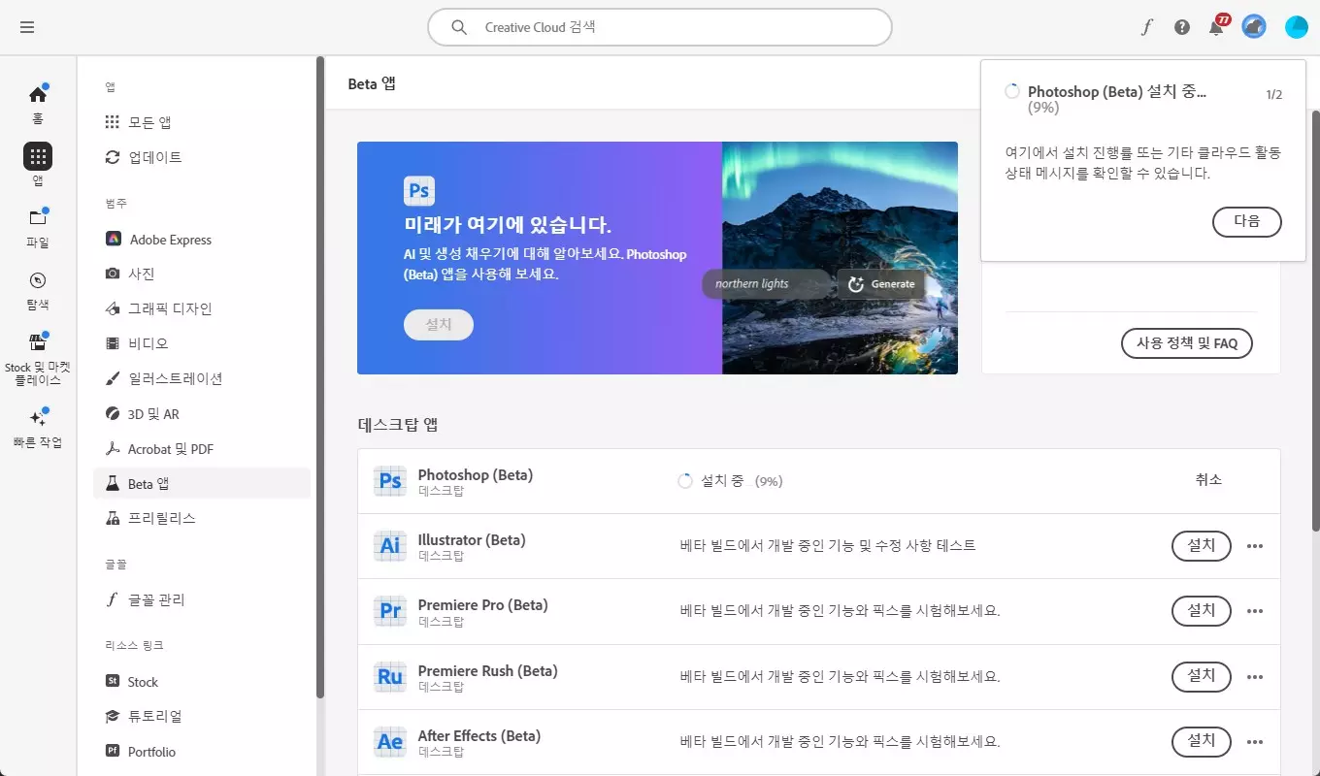Open the cloud sync status icon

pyautogui.click(x=1253, y=27)
